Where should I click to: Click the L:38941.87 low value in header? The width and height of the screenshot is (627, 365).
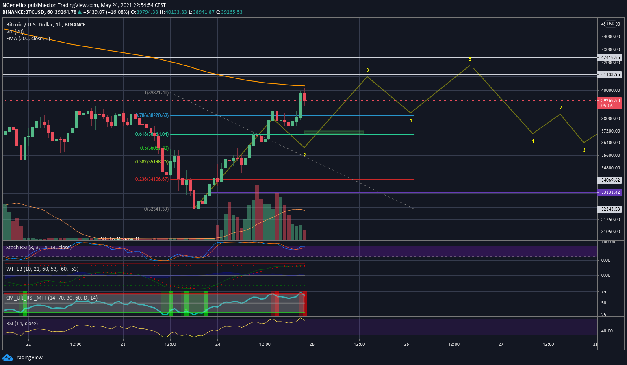click(x=201, y=12)
